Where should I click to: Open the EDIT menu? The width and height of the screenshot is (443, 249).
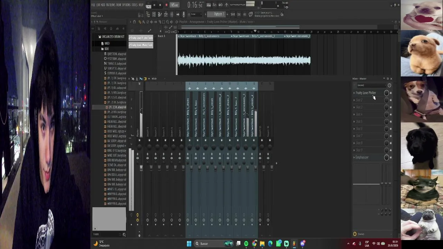pos(98,5)
